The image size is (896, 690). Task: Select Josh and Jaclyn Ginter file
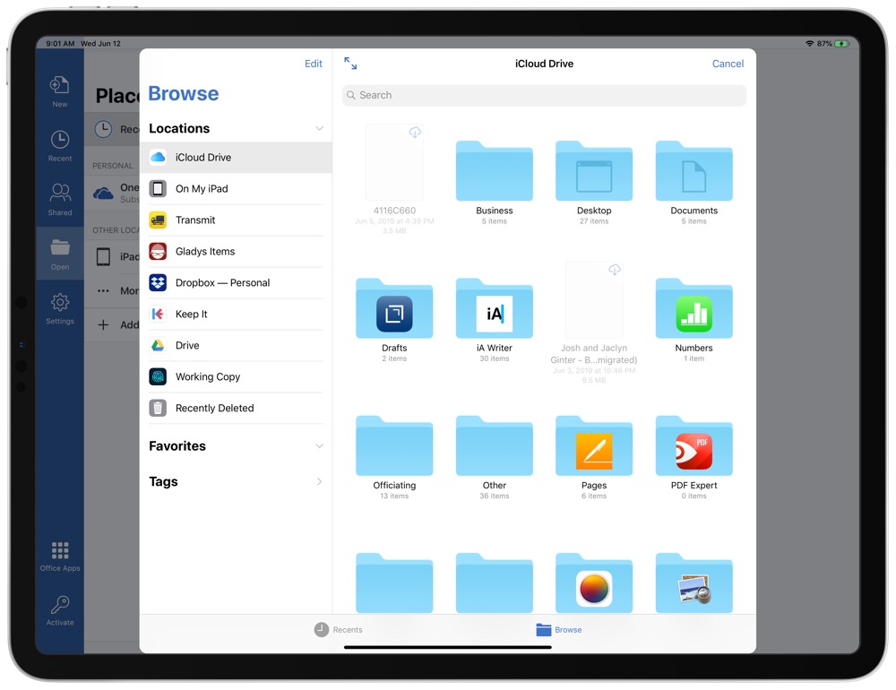594,323
